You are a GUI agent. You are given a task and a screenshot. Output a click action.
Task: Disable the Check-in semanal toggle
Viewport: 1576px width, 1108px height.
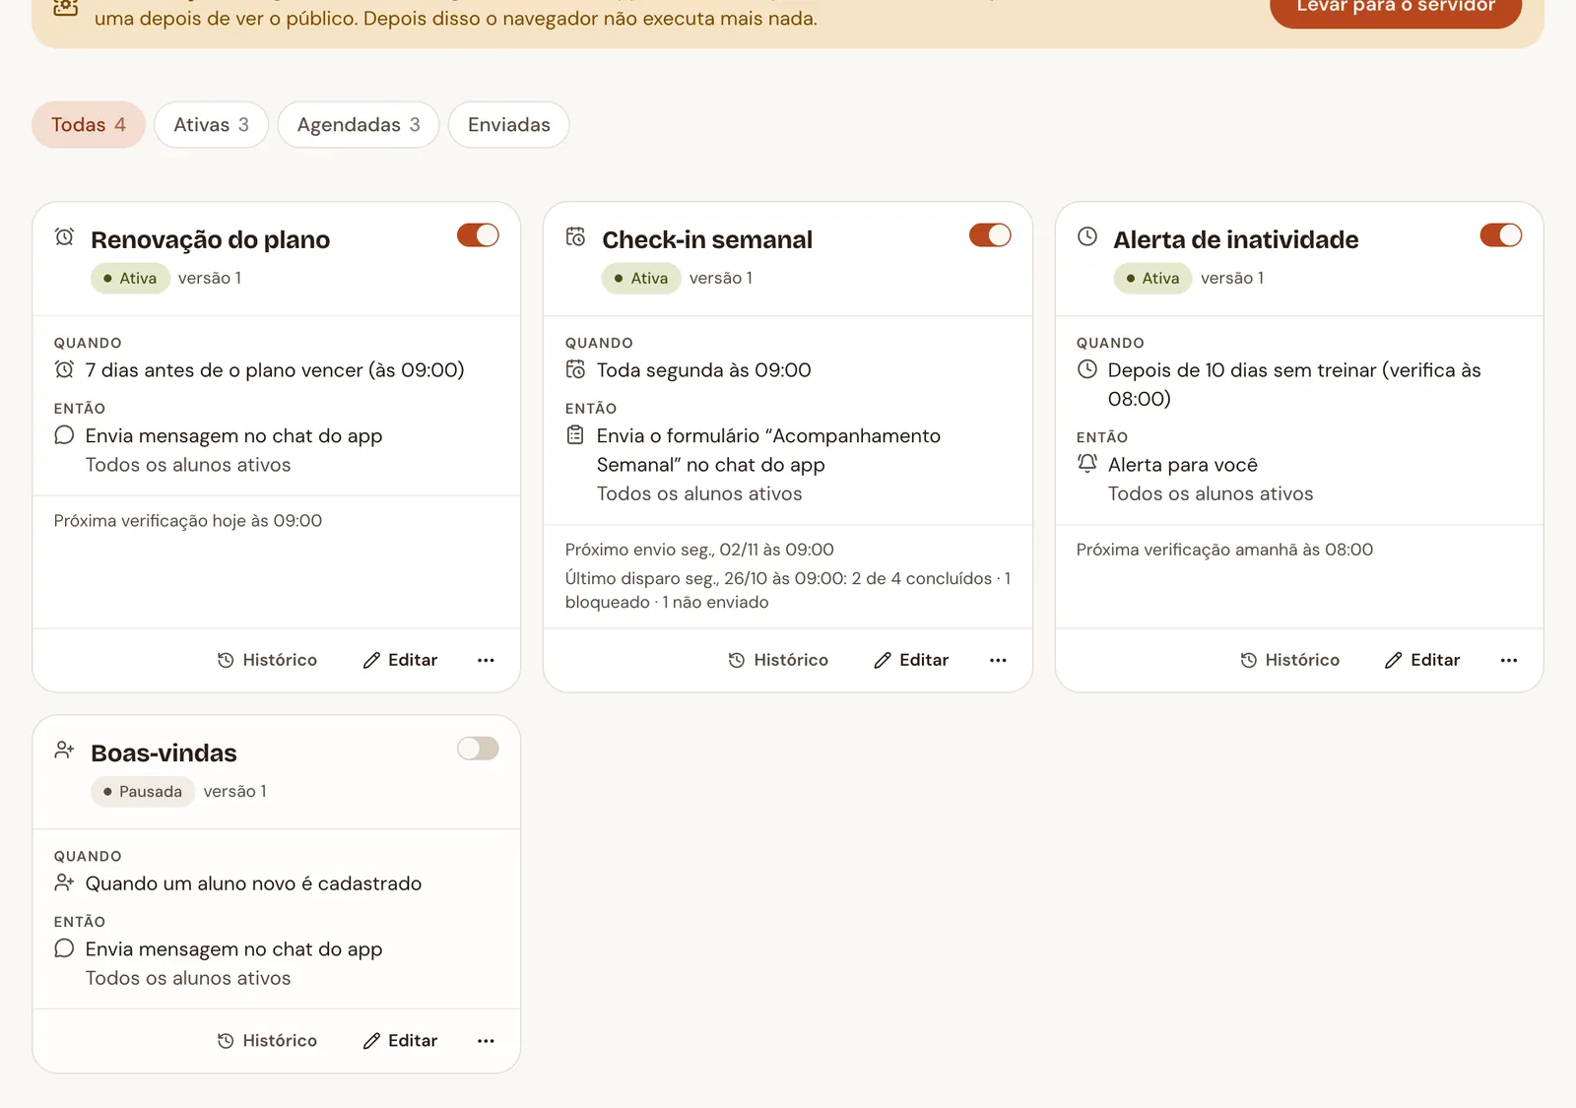point(990,235)
